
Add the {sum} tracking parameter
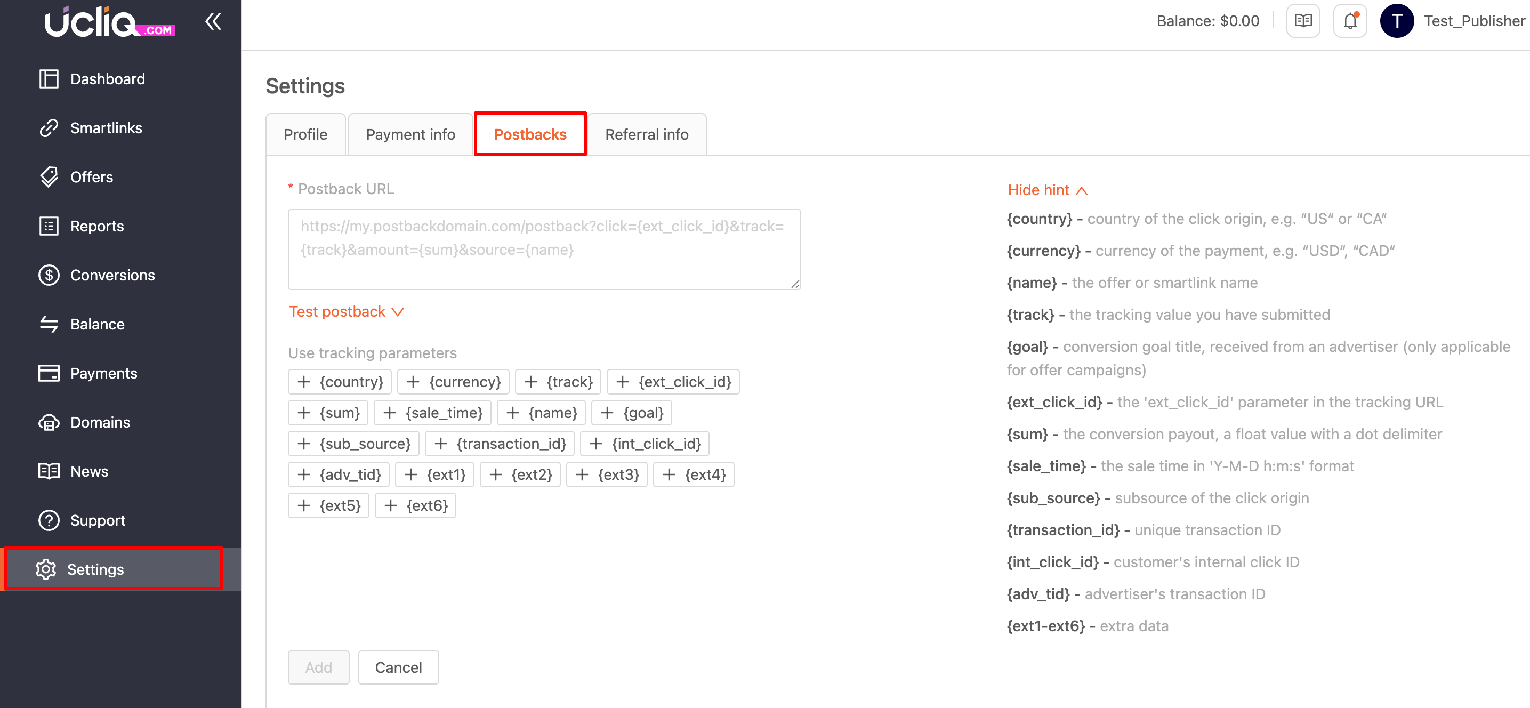(328, 413)
